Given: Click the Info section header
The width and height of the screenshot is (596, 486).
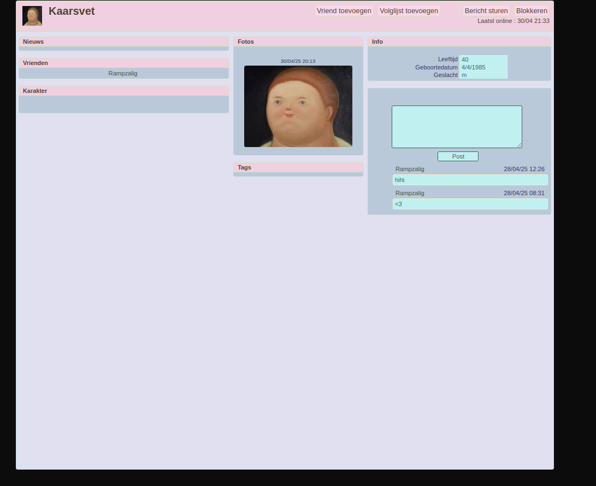Looking at the screenshot, I should coord(459,42).
